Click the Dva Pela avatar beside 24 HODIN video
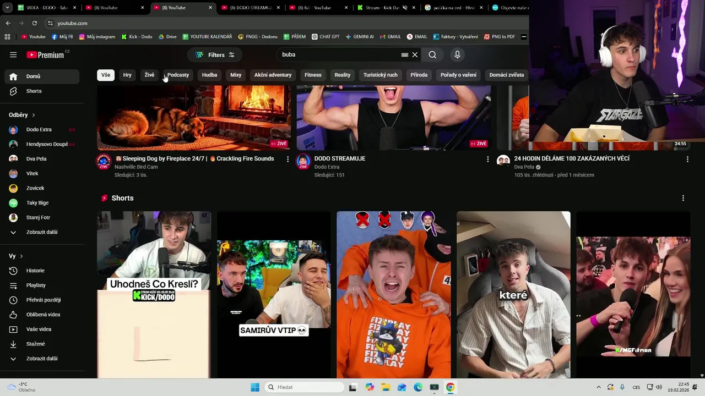Image resolution: width=705 pixels, height=396 pixels. point(503,161)
